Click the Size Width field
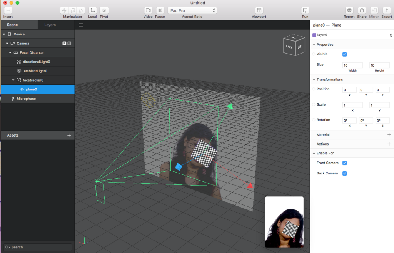This screenshot has height=253, width=394. pos(352,65)
